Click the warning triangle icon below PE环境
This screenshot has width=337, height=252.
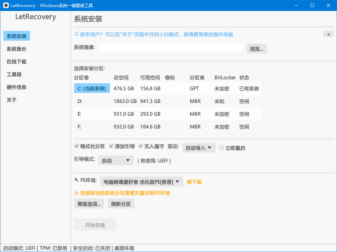[76, 193]
